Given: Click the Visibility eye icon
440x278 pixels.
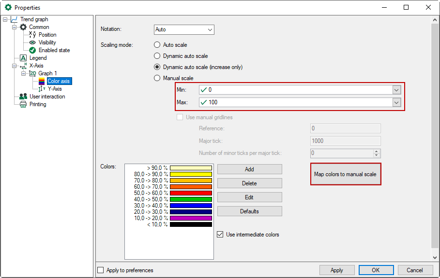Looking at the screenshot, I should click(32, 42).
